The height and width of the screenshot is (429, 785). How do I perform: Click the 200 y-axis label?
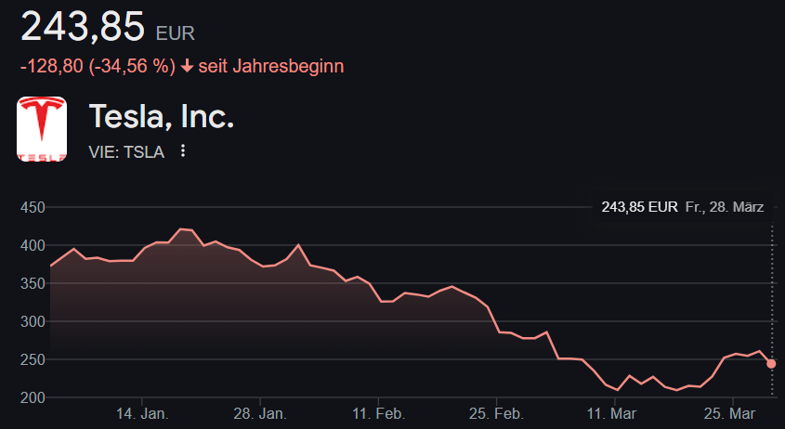click(33, 398)
